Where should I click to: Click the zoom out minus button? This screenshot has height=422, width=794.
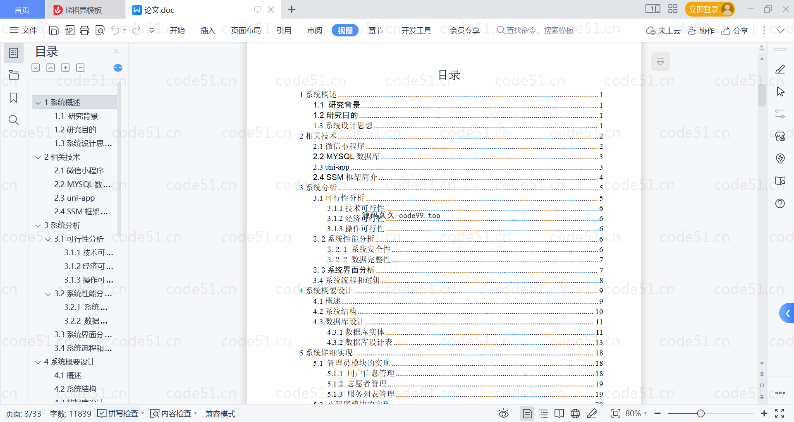pyautogui.click(x=658, y=413)
